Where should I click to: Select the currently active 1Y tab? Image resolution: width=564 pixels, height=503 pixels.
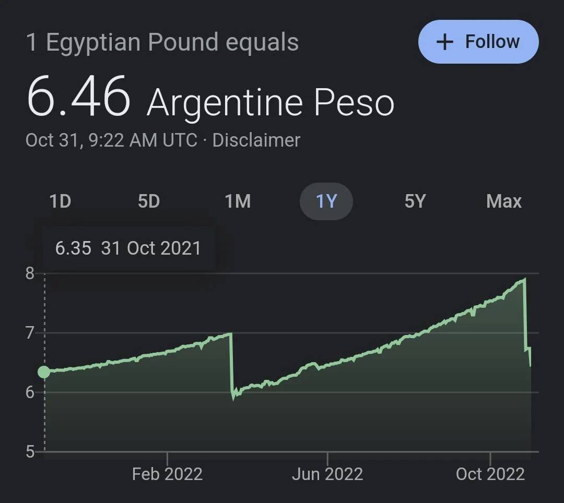(326, 201)
